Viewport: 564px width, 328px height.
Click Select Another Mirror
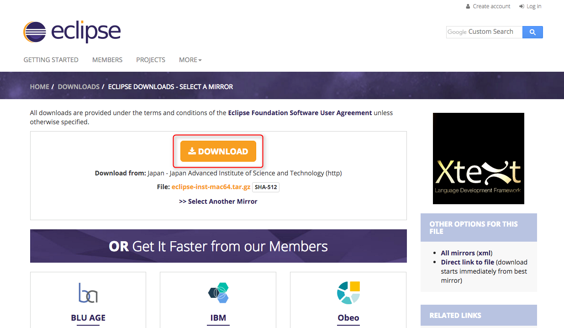[218, 201]
